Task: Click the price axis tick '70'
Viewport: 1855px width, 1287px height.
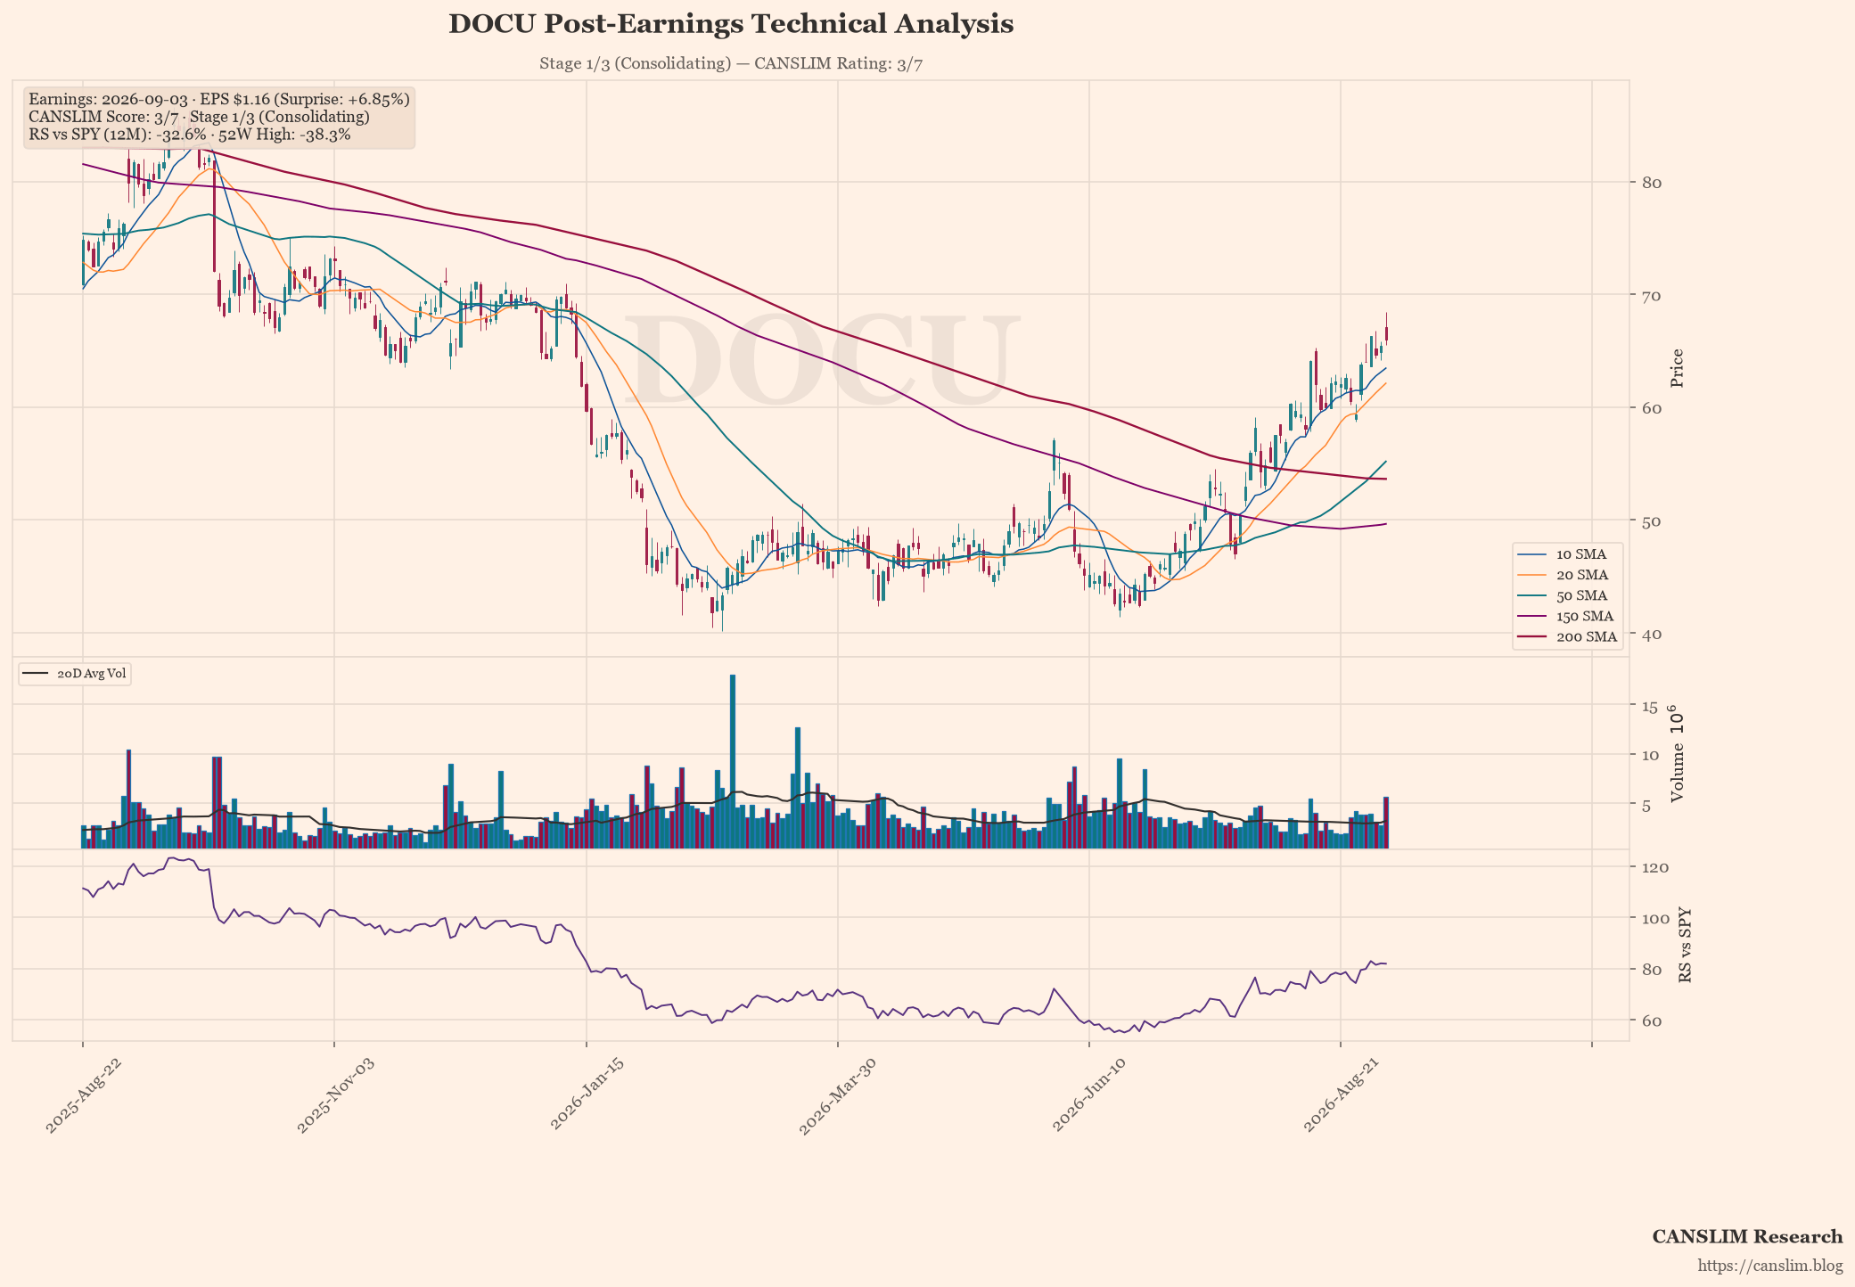Action: pyautogui.click(x=1651, y=295)
